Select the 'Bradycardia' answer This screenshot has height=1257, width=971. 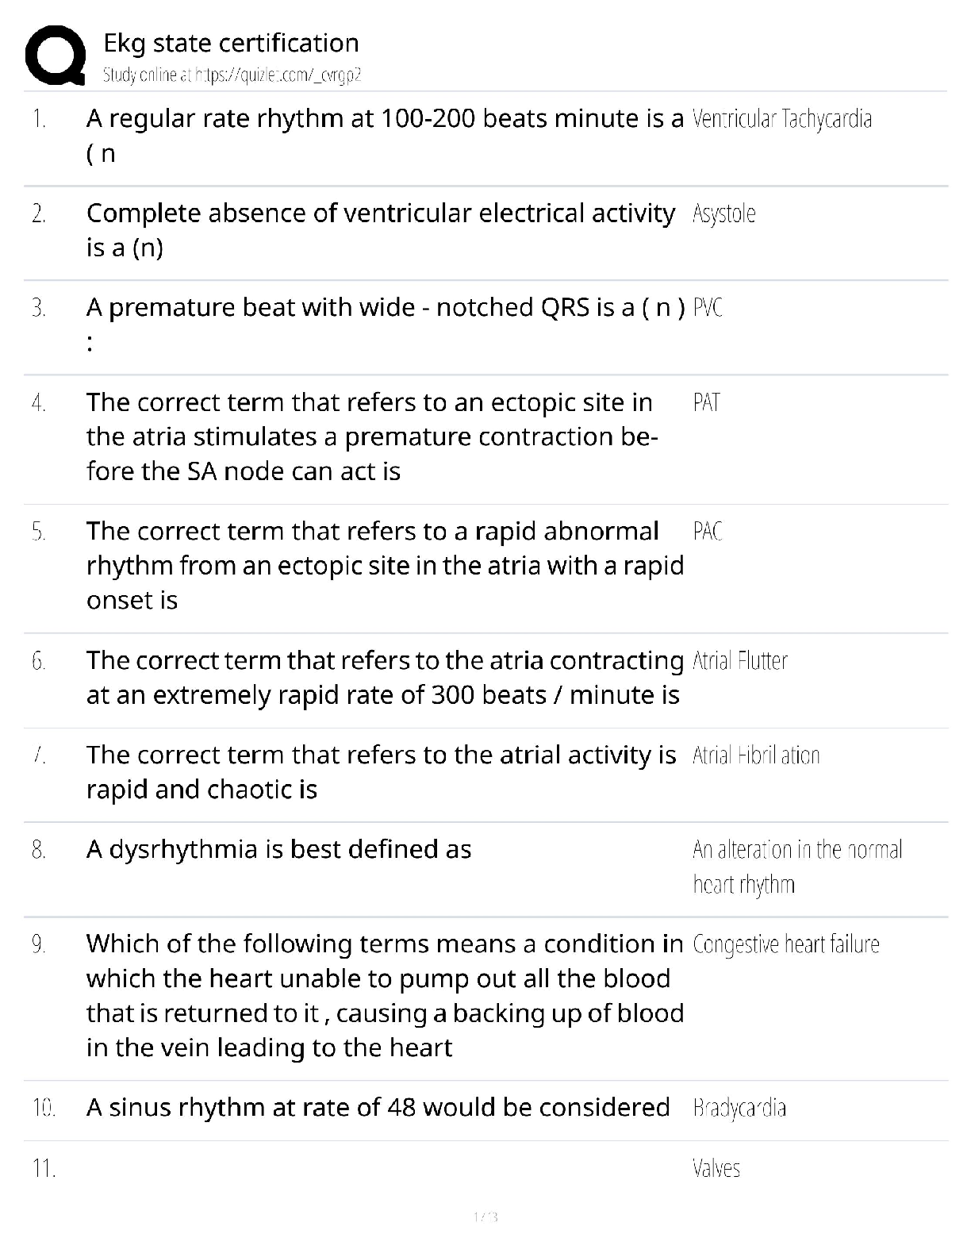coord(739,1108)
